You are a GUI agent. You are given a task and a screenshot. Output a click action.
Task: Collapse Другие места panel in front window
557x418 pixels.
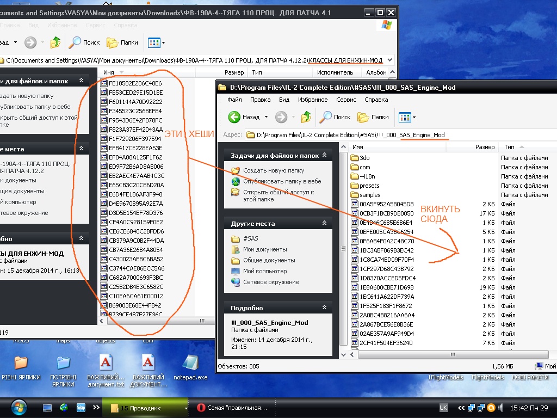coord(324,223)
